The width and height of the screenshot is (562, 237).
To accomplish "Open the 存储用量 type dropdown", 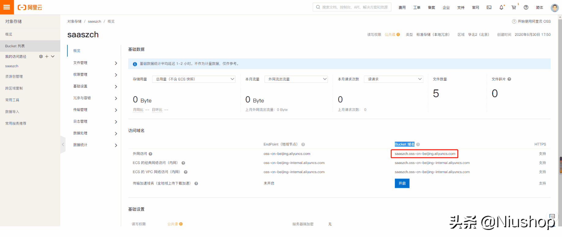I will click(194, 79).
